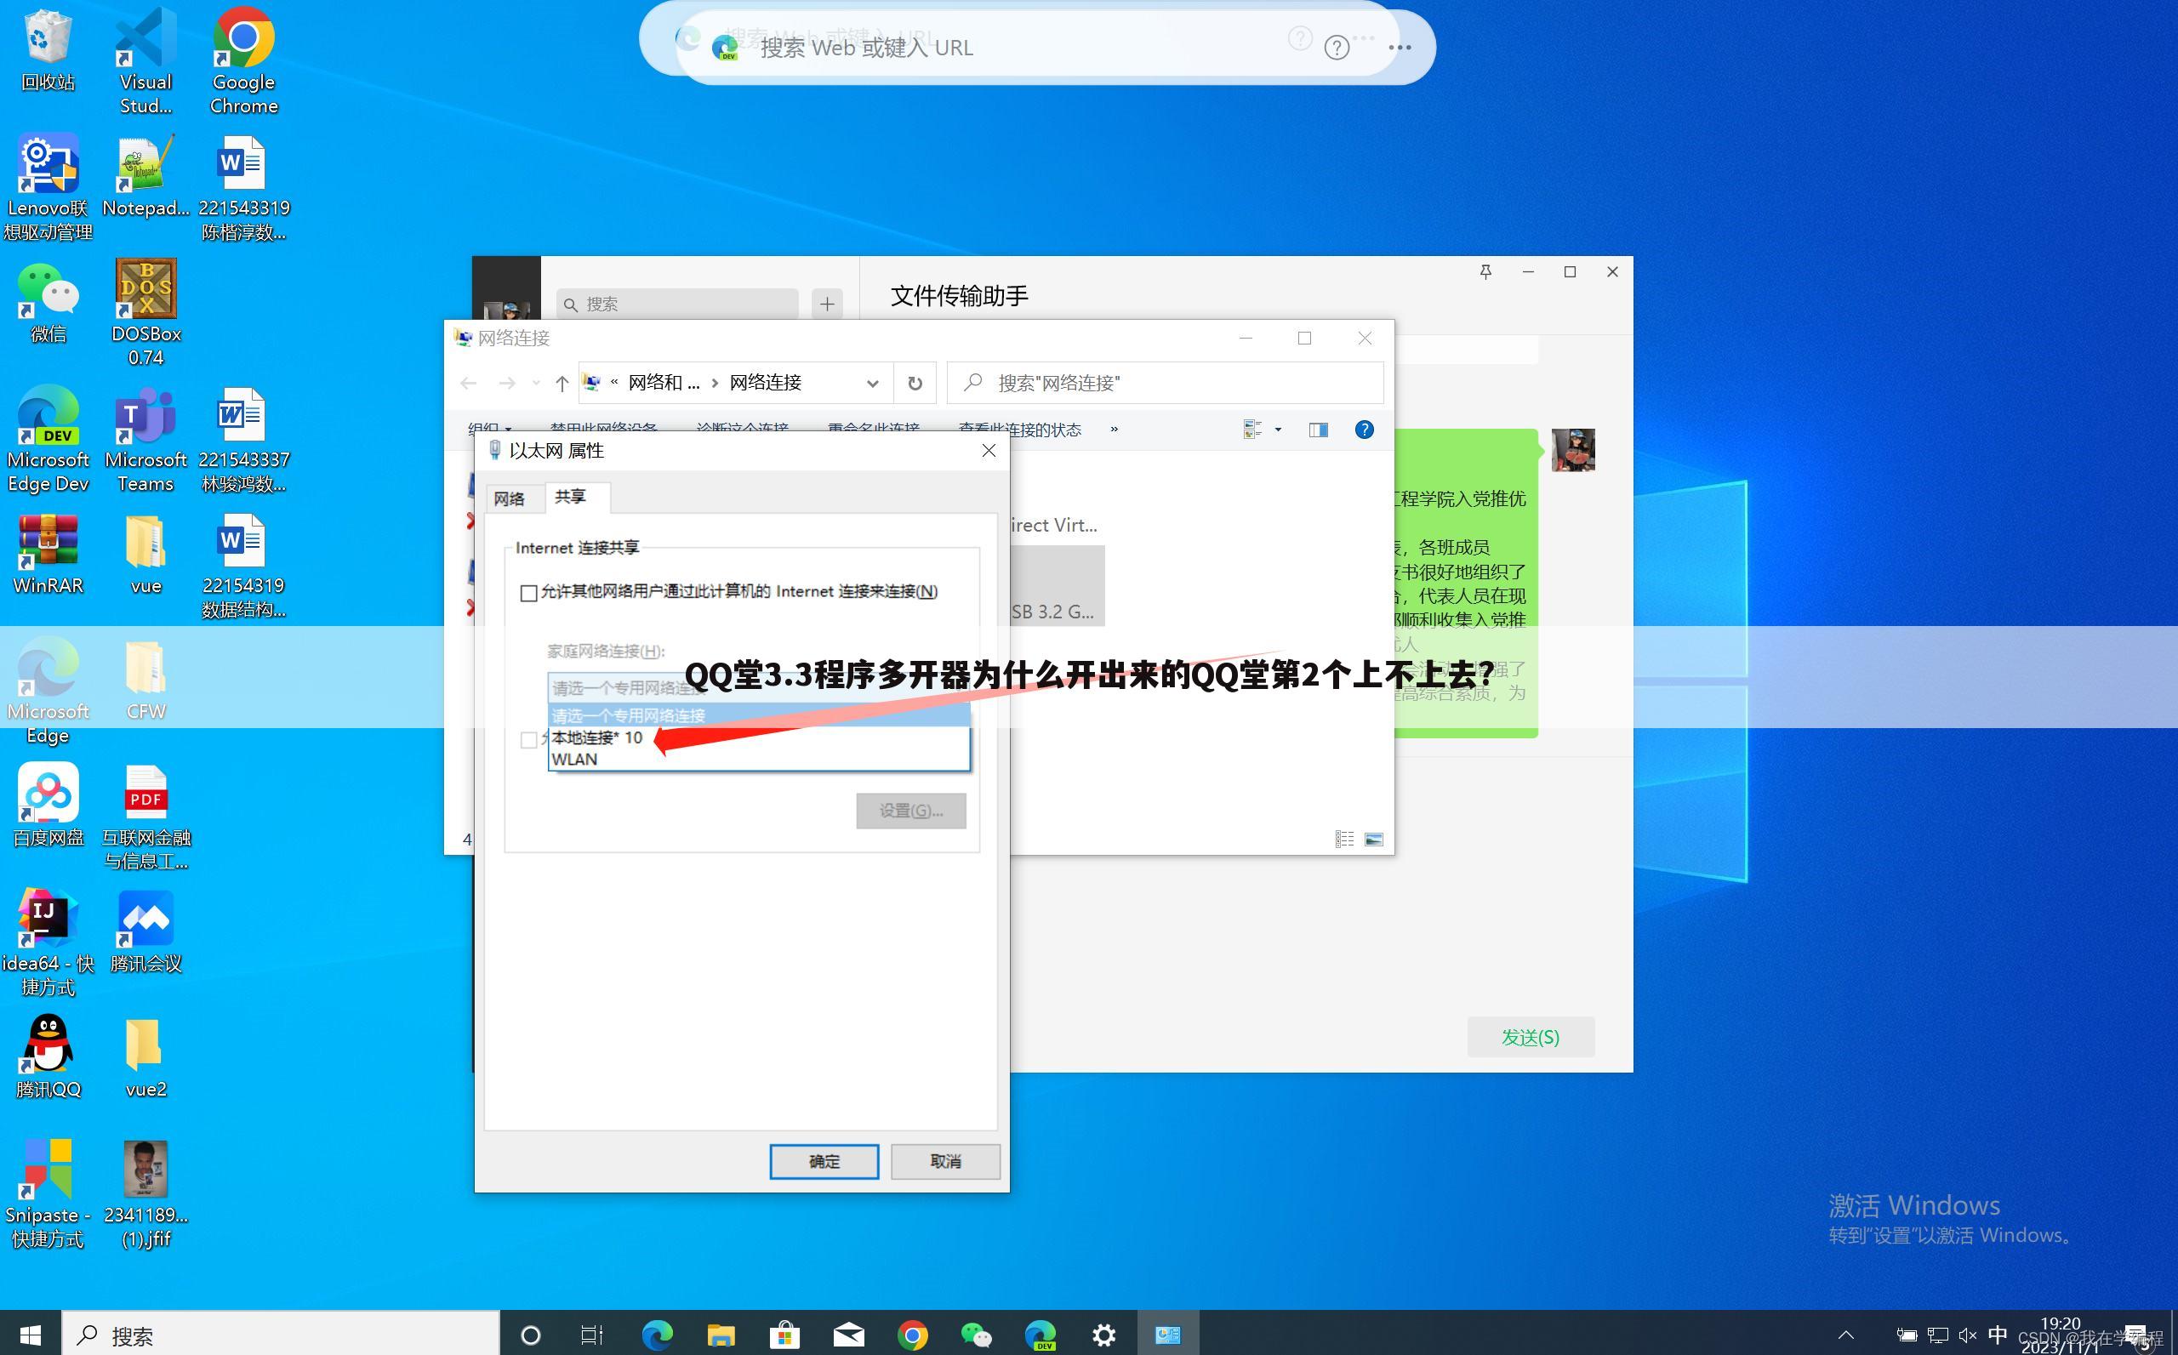Click the 取消 button
The image size is (2178, 1355).
point(944,1161)
